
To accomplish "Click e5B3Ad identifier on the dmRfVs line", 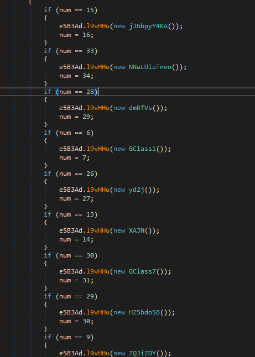I will click(x=71, y=108).
